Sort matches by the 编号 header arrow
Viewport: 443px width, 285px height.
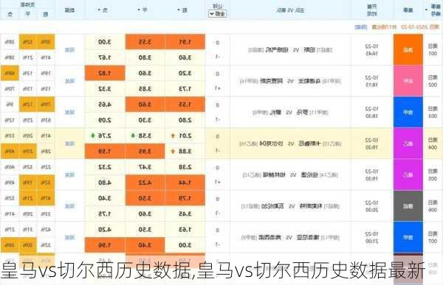426,10
